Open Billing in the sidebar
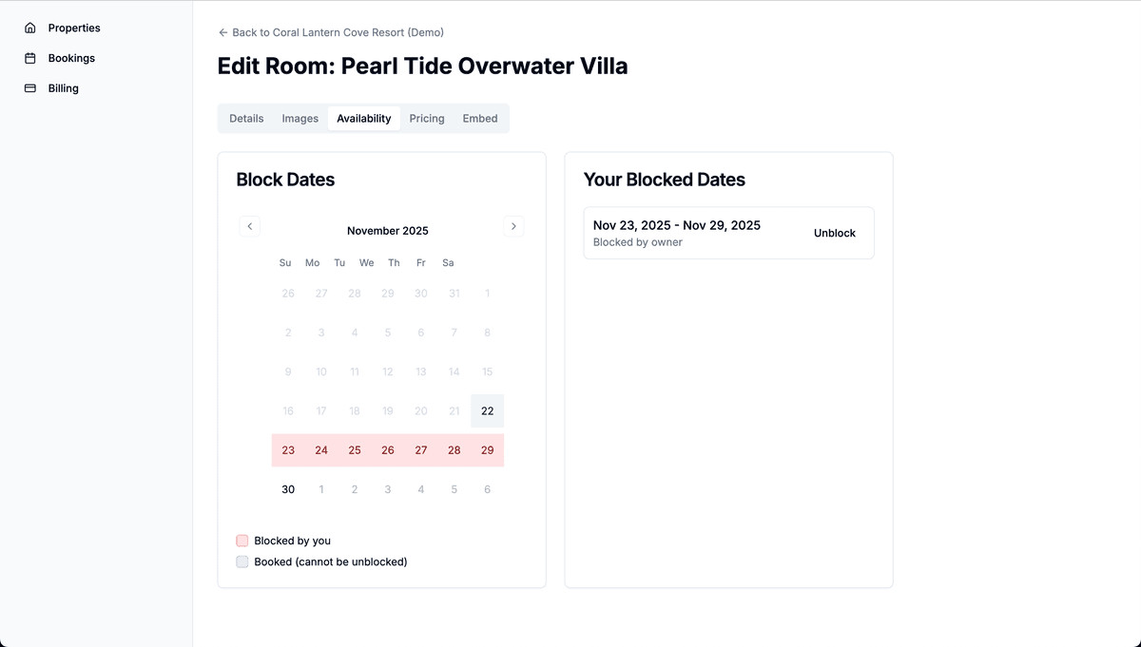The image size is (1141, 647). (64, 88)
